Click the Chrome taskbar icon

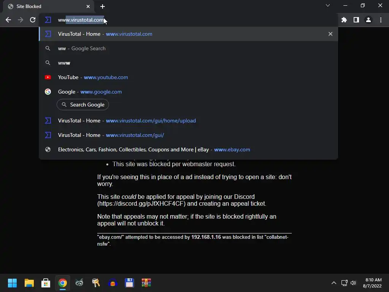point(63,283)
